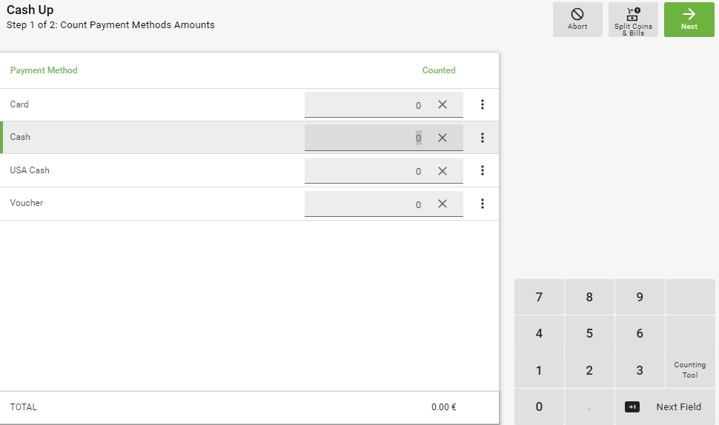Clear the Voucher counted amount
The height and width of the screenshot is (425, 719).
pos(443,204)
